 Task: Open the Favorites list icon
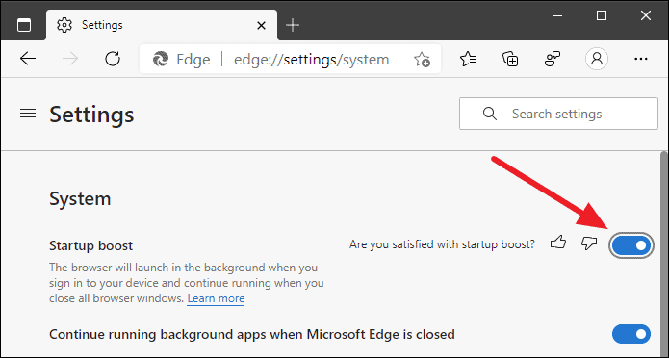coord(468,59)
